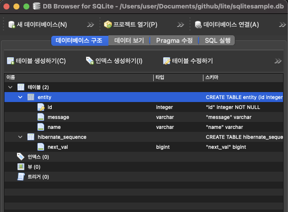288x212 pixels.
Task: Click the 인덱스 생성하기(I) button label
Action: (x=119, y=61)
